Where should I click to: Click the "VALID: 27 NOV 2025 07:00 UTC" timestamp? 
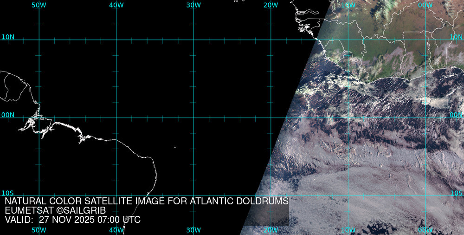click(73, 220)
